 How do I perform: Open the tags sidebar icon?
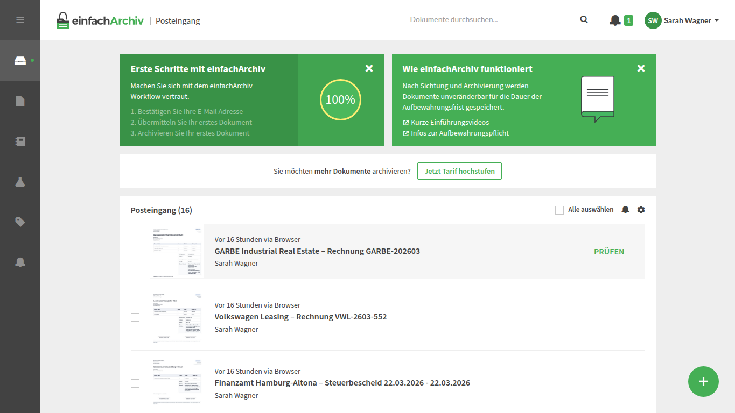[20, 222]
